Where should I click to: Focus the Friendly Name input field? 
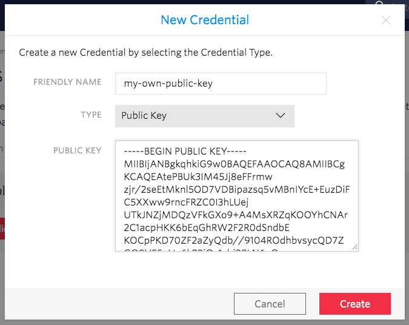pyautogui.click(x=221, y=84)
